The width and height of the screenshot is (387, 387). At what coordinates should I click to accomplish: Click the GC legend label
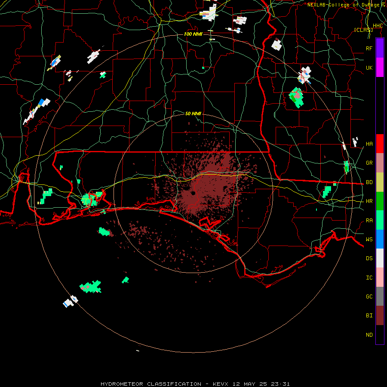pyautogui.click(x=369, y=296)
